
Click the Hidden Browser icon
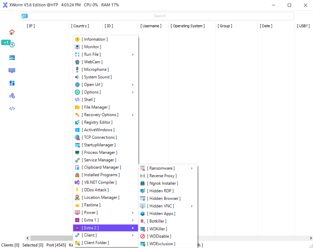[x=142, y=199]
